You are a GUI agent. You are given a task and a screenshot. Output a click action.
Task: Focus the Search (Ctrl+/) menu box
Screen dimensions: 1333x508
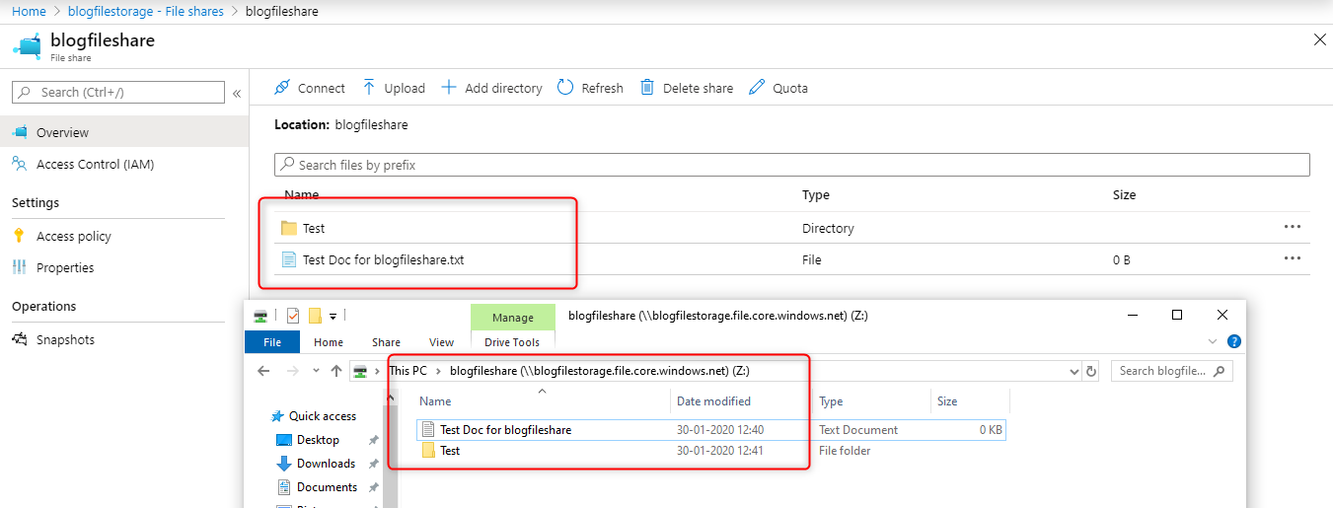(x=118, y=92)
